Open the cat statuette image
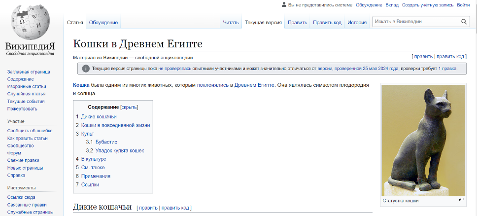The image size is (477, 216). click(x=423, y=141)
